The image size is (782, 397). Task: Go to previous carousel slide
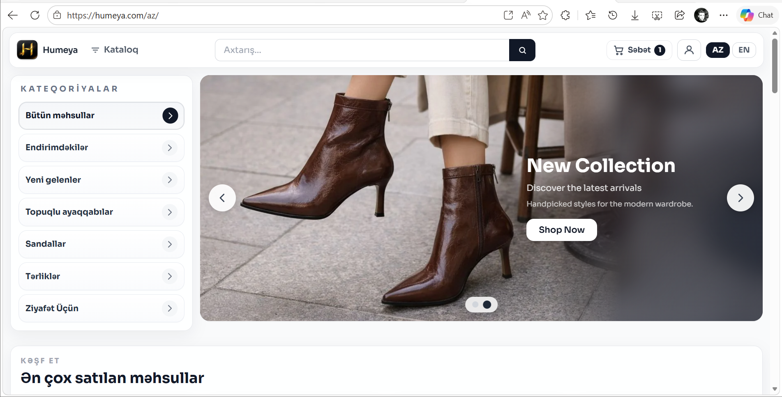pyautogui.click(x=222, y=198)
